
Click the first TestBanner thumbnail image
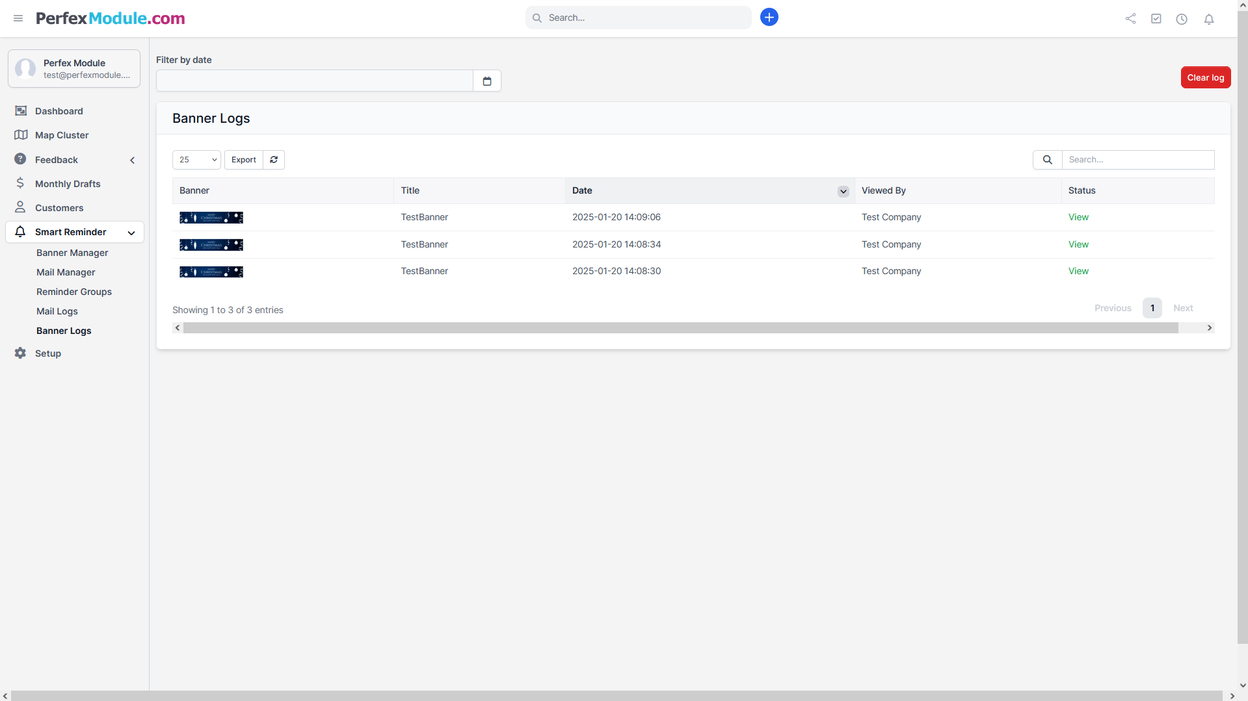pos(211,218)
